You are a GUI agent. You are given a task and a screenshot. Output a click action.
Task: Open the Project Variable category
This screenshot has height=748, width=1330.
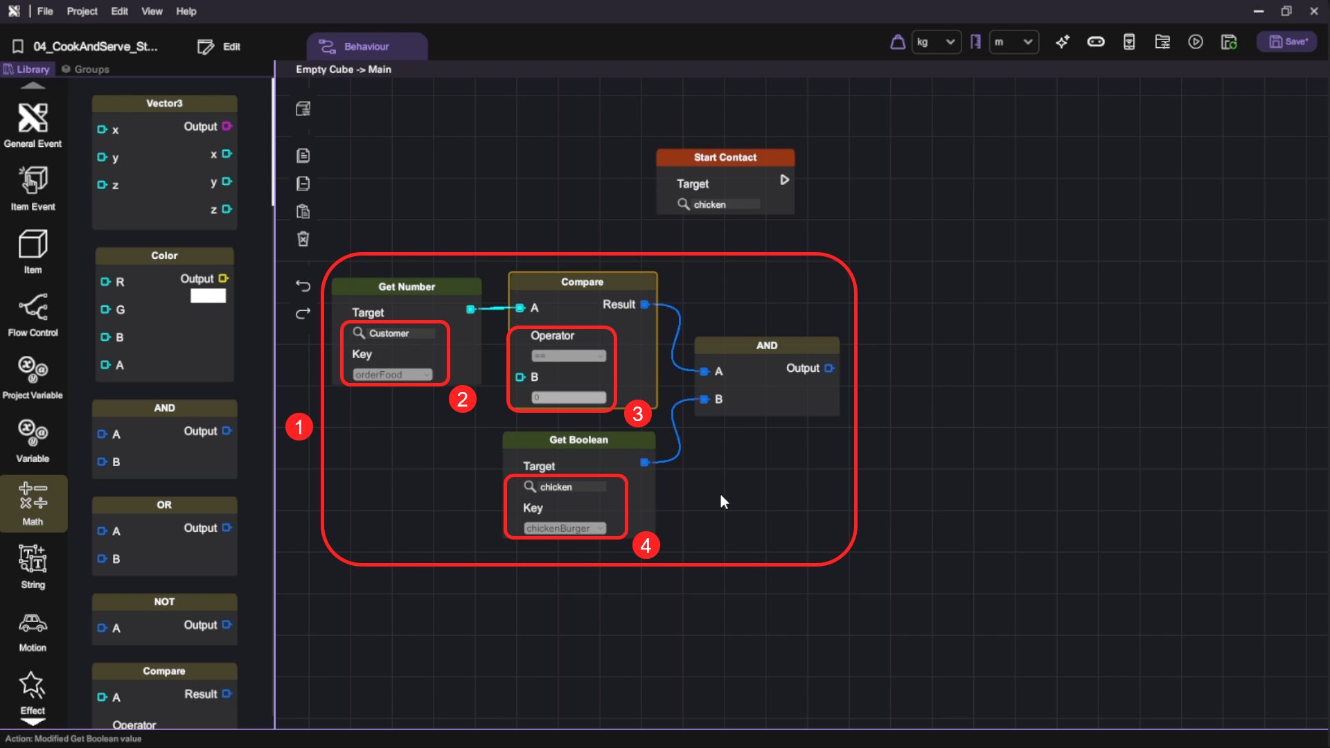click(33, 377)
